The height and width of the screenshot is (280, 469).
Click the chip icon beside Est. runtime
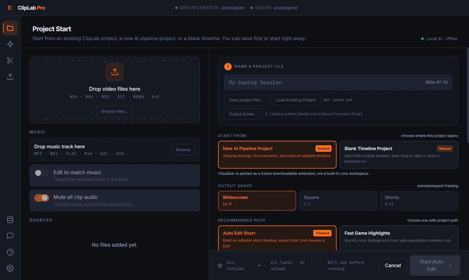tap(220, 265)
